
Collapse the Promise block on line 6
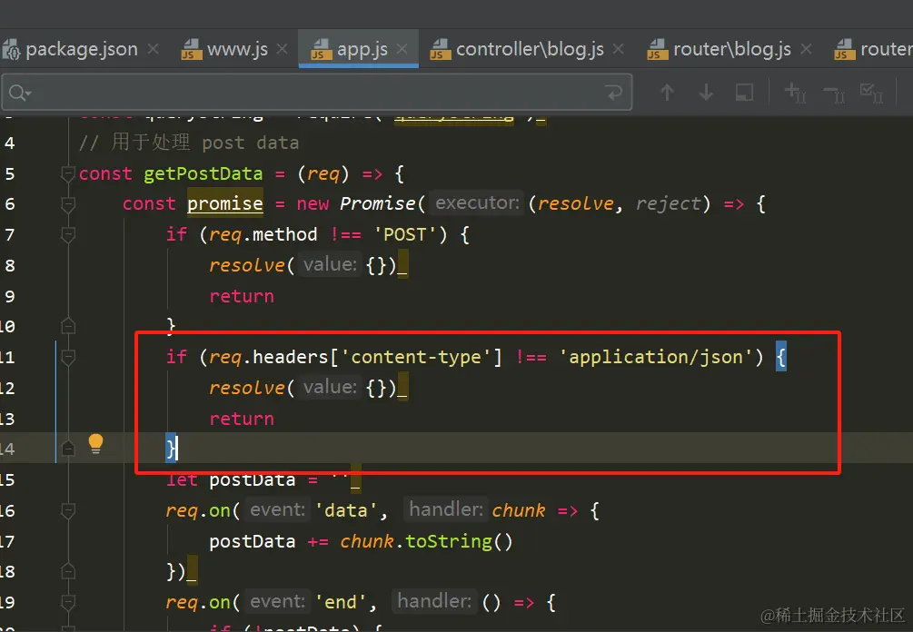point(68,203)
